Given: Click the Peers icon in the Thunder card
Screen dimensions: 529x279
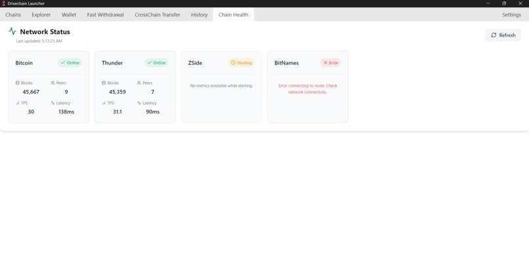Looking at the screenshot, I should tap(139, 83).
